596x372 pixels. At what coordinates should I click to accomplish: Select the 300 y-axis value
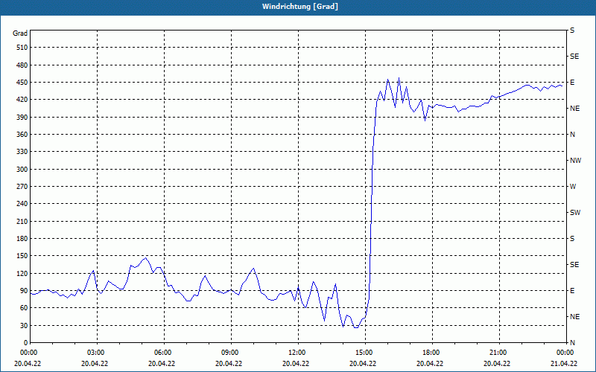22,170
